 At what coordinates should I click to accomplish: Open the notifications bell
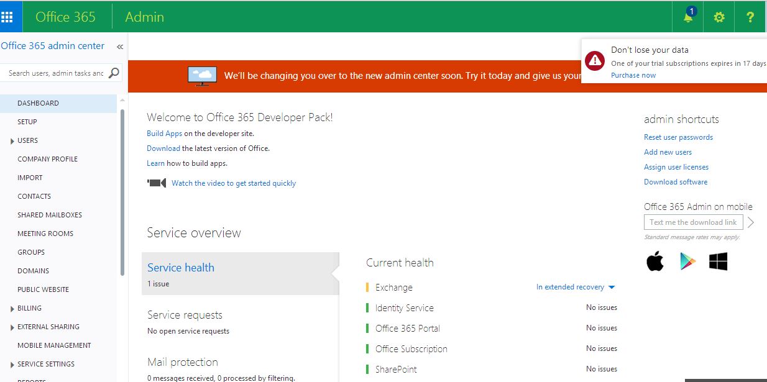point(687,17)
